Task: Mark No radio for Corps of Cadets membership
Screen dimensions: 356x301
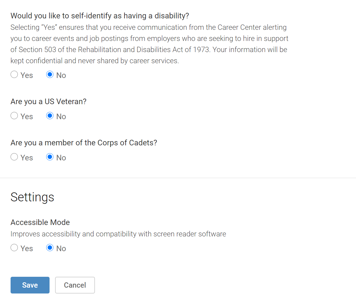Action: coord(50,157)
